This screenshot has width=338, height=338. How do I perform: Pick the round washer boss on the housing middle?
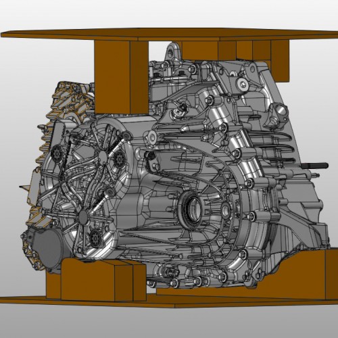pos(152,137)
